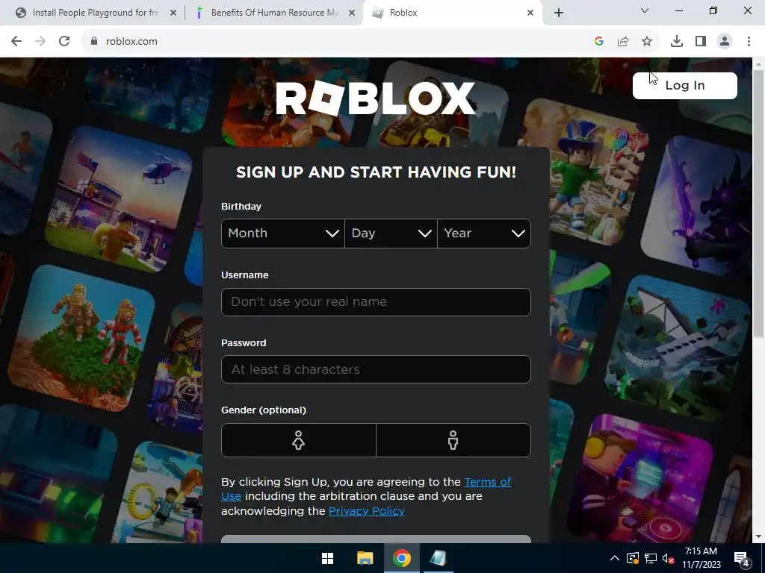Click the ROBLOX logo
The width and height of the screenshot is (765, 573).
376,98
